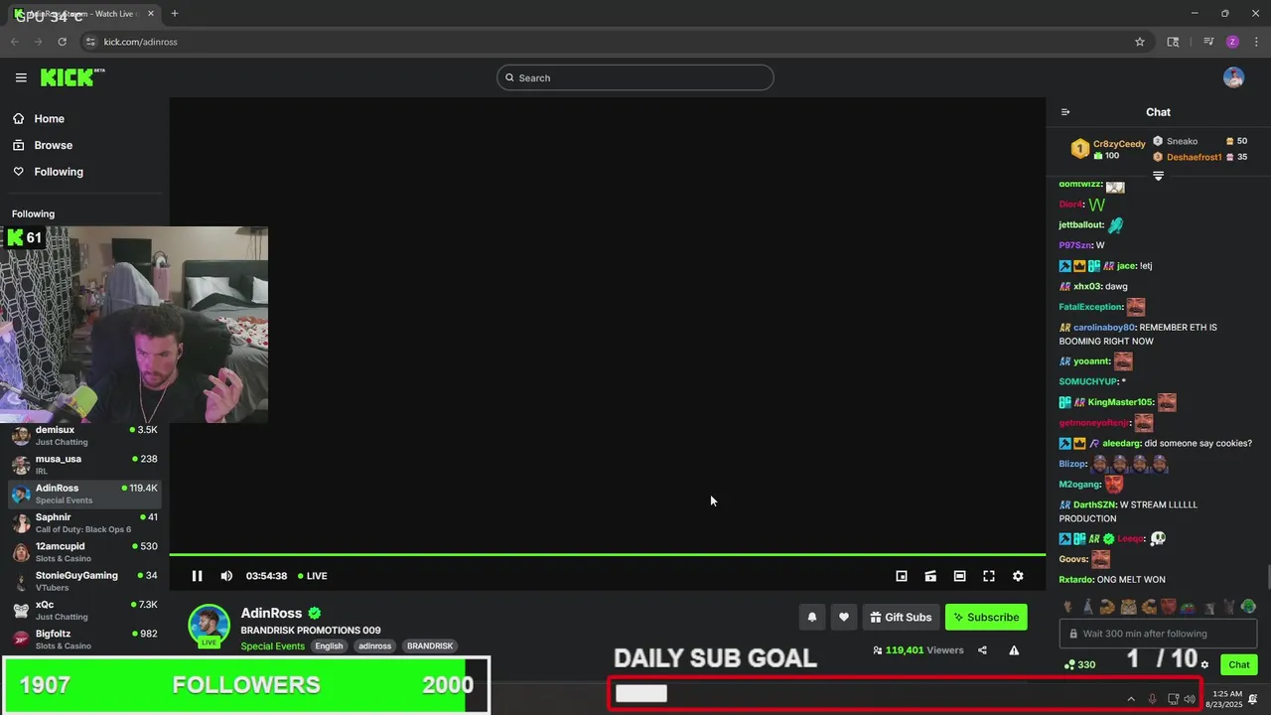This screenshot has width=1271, height=715.
Task: Open the Windows notification center bell
Action: click(1253, 699)
